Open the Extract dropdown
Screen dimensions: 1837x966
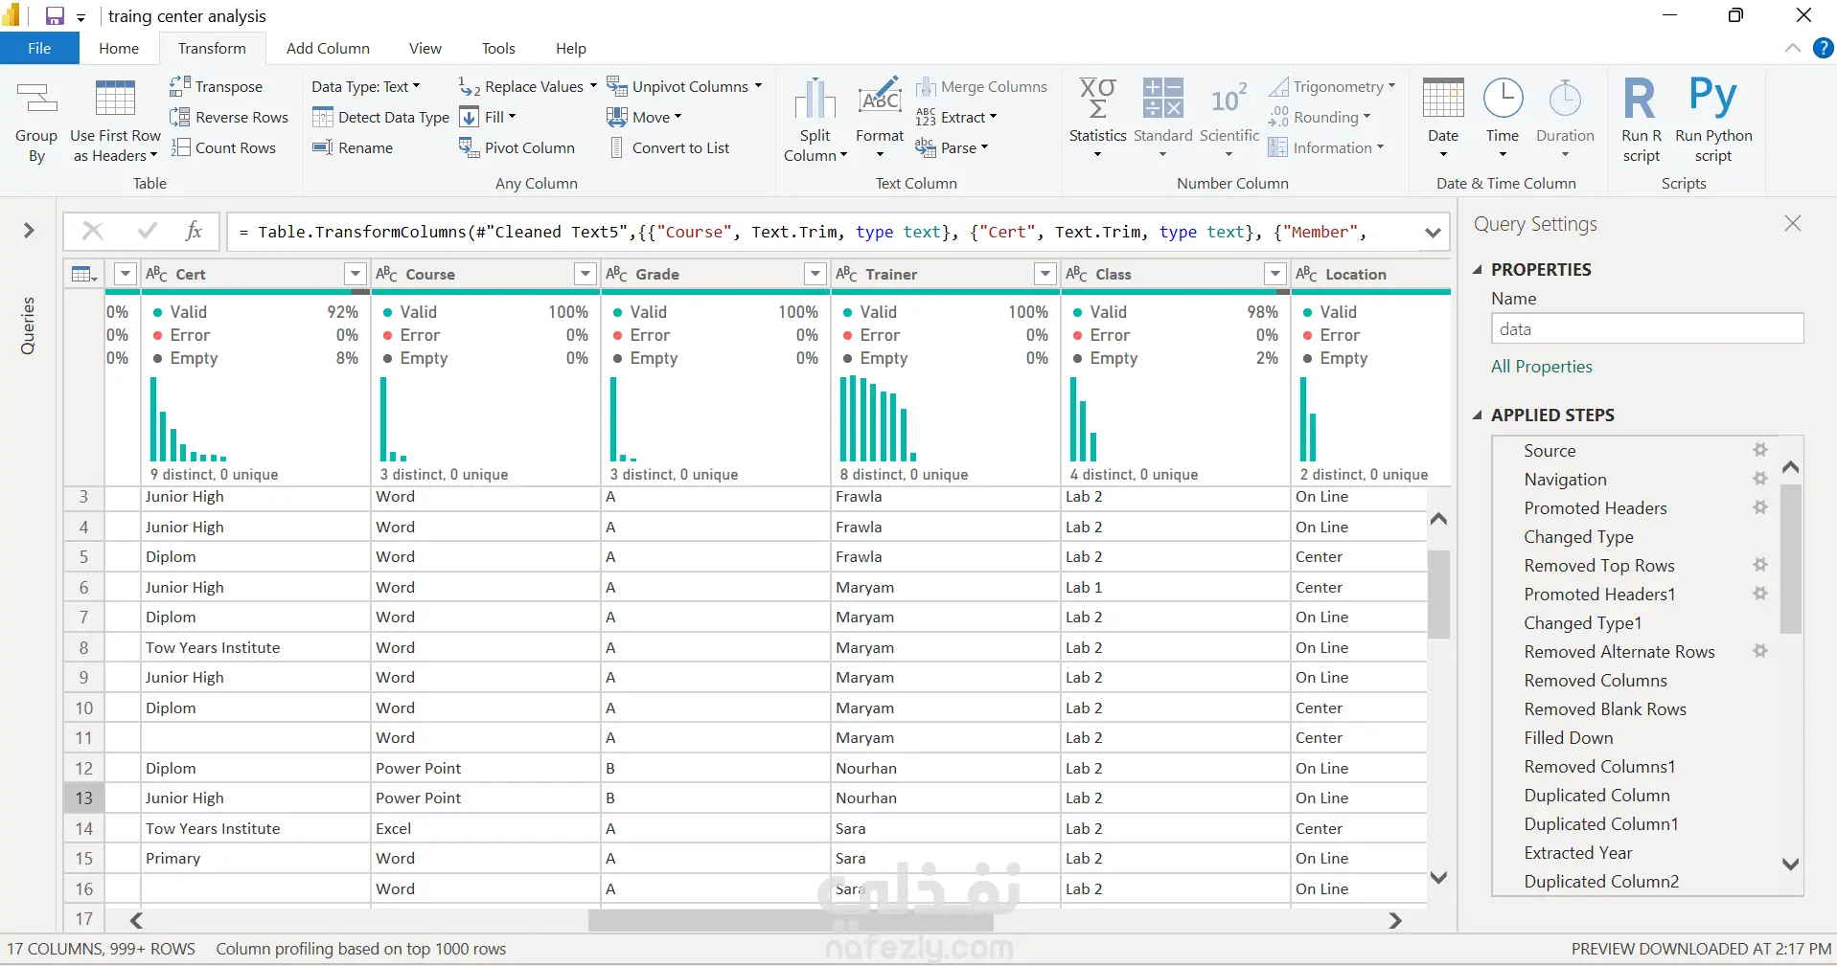956,117
